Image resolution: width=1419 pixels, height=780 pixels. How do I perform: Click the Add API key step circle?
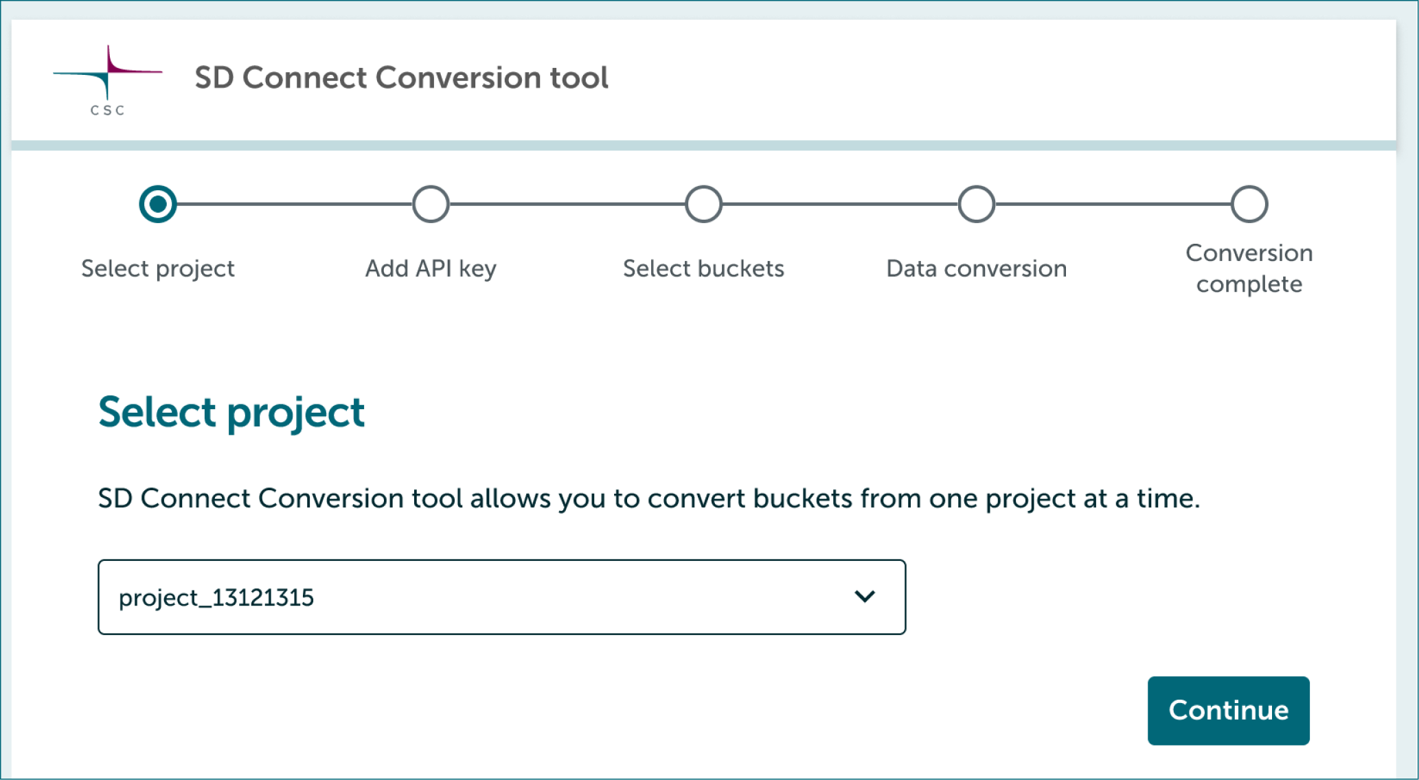(430, 203)
